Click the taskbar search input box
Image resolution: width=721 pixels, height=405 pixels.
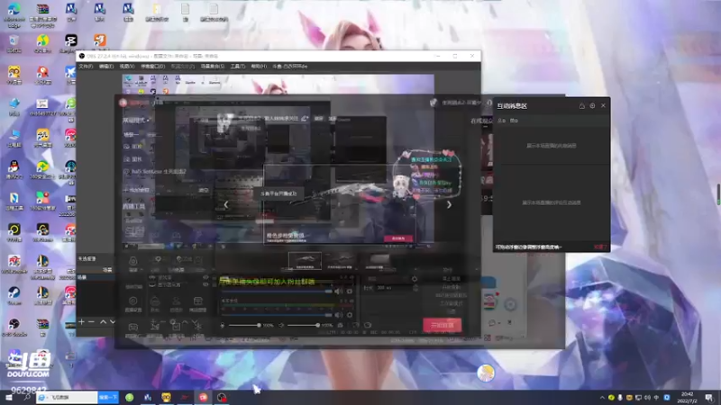(x=67, y=398)
